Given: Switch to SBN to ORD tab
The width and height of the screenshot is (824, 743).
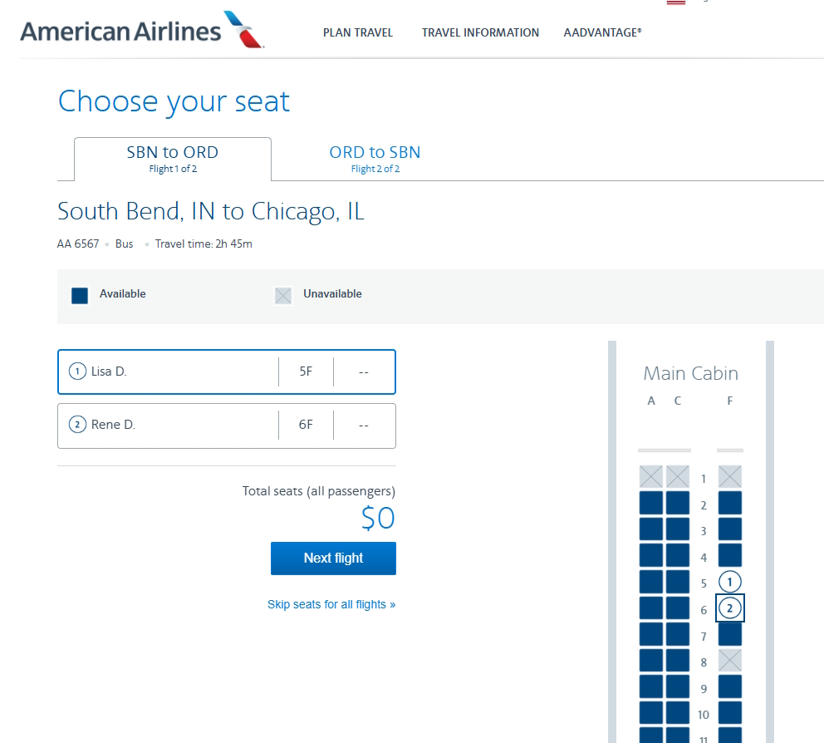Looking at the screenshot, I should tap(173, 159).
